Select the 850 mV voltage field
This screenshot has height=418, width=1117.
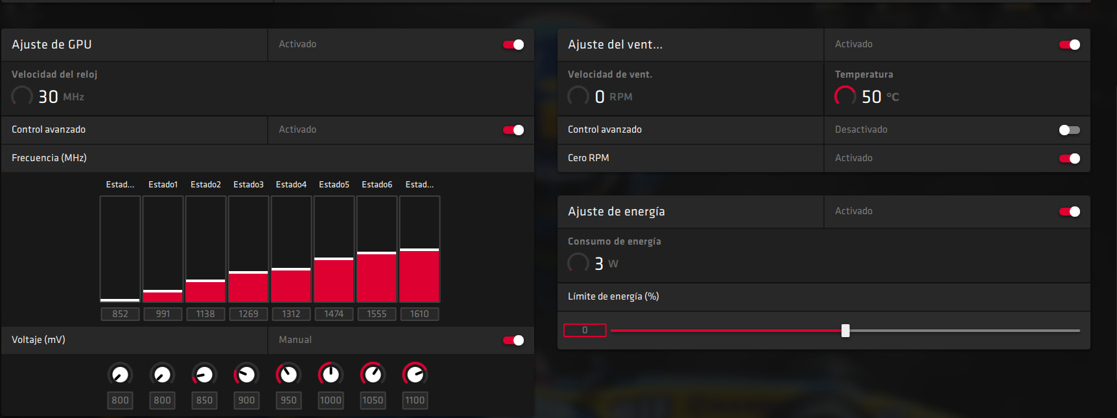[x=204, y=401]
